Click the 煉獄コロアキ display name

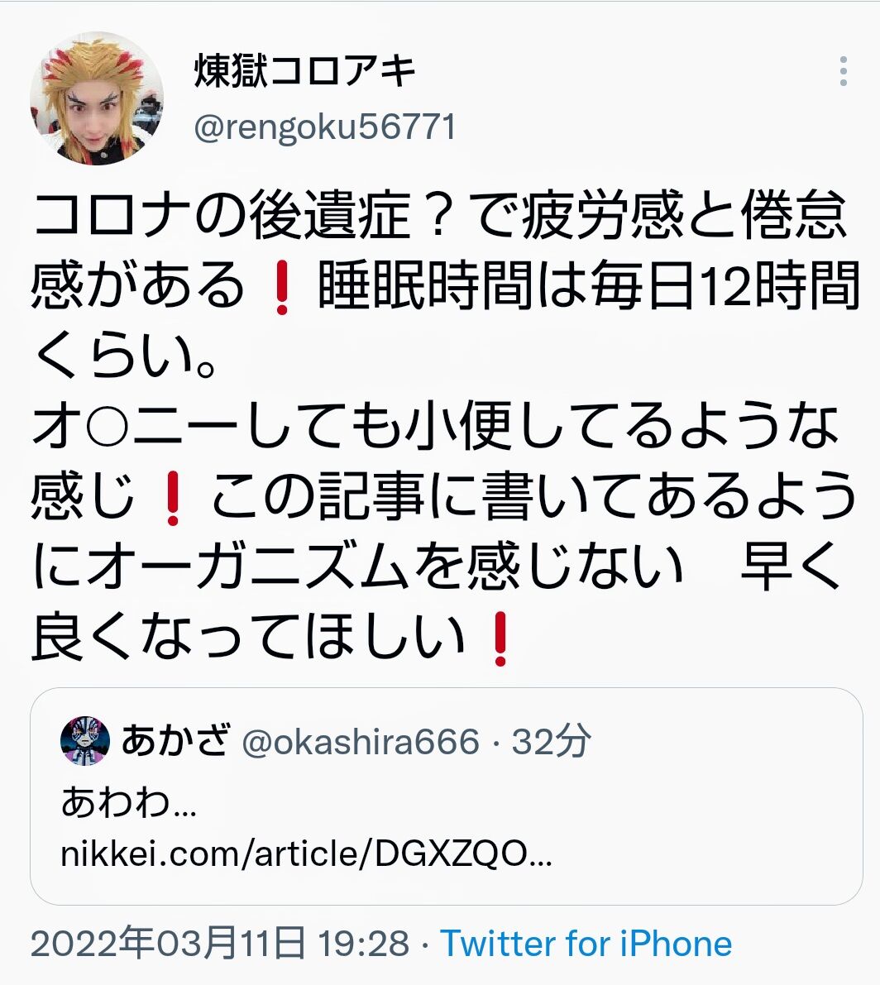(304, 70)
